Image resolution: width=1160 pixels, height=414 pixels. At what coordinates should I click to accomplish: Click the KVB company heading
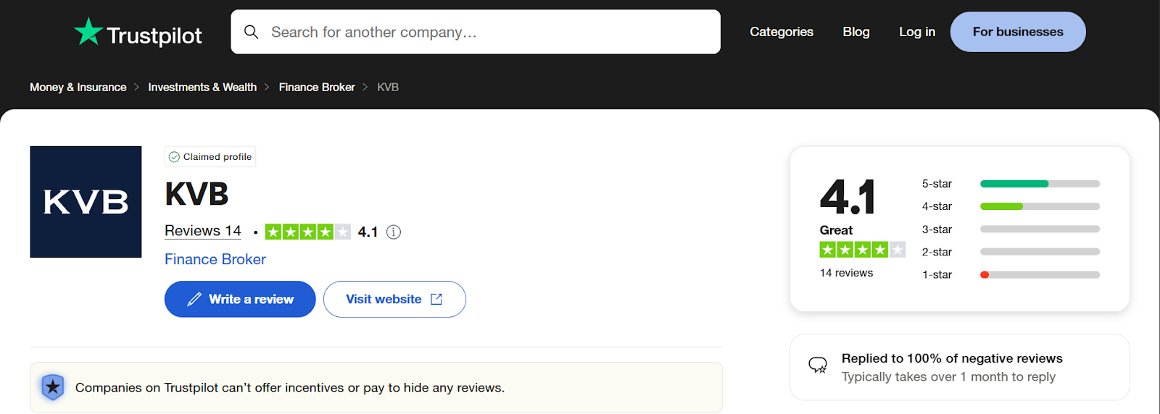tap(196, 194)
